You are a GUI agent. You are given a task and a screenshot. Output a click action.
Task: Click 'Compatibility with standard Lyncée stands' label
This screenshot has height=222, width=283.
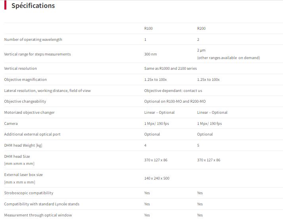point(42,204)
